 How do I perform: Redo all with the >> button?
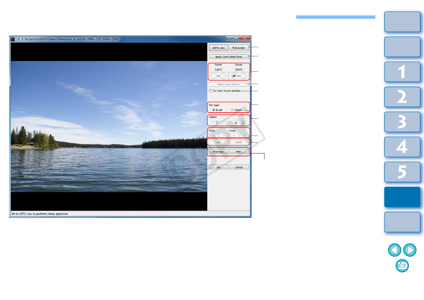[244, 136]
